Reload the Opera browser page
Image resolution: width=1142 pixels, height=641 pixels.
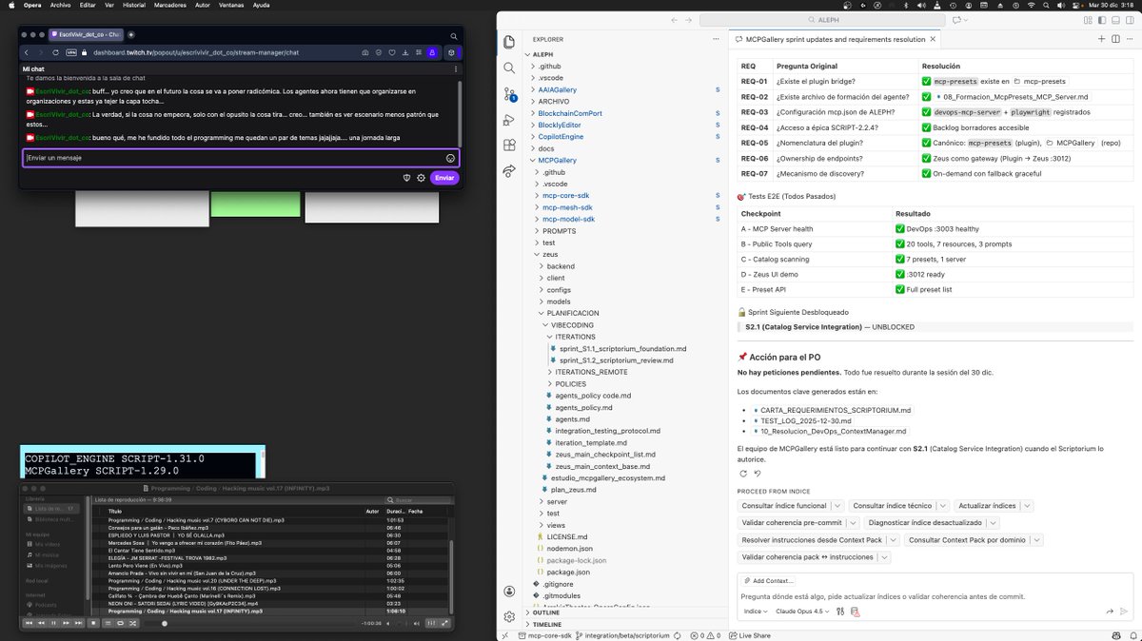[54, 53]
